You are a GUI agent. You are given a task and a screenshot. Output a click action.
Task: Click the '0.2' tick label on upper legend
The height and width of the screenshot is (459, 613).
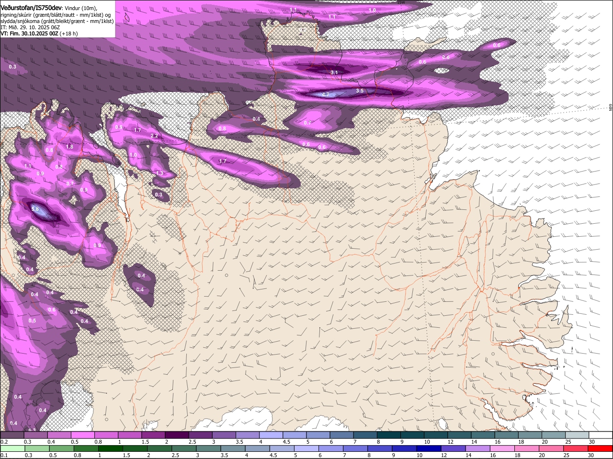(x=4, y=442)
